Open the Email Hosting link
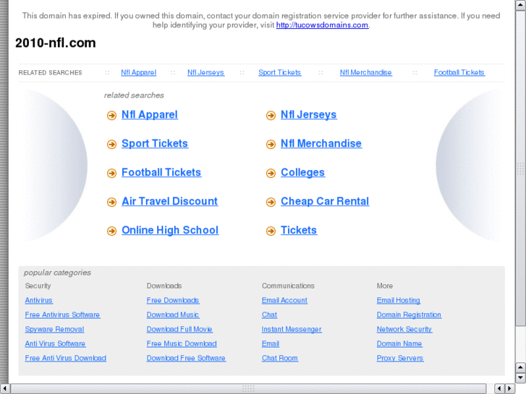This screenshot has width=526, height=394. click(x=399, y=301)
